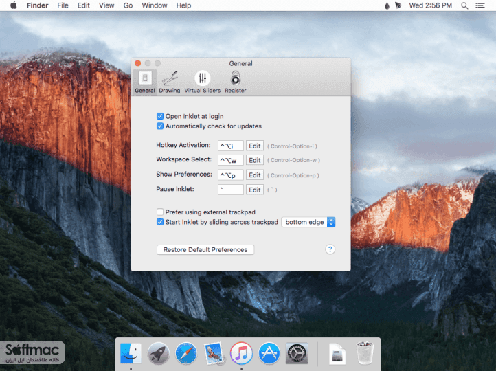496x371 pixels.
Task: Toggle Automatically check for updates
Action: pos(160,126)
